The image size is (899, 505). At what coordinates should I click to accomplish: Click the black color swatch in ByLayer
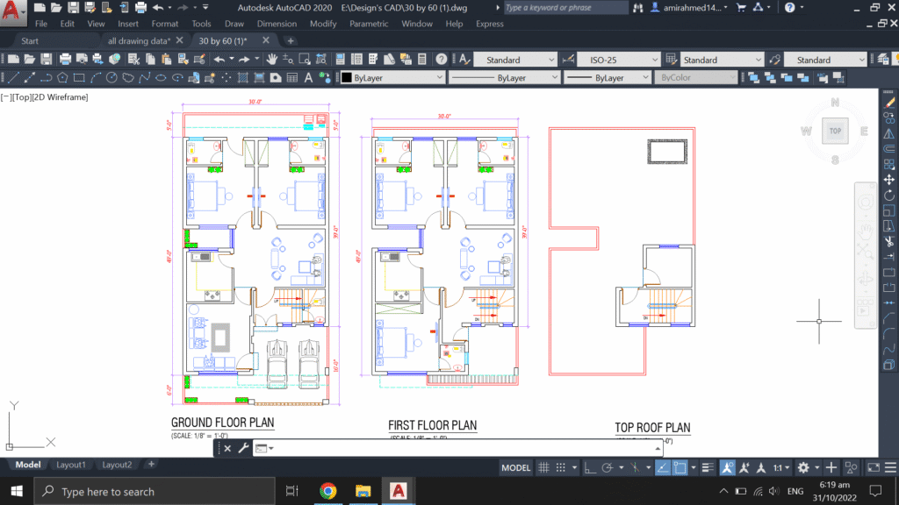(347, 78)
